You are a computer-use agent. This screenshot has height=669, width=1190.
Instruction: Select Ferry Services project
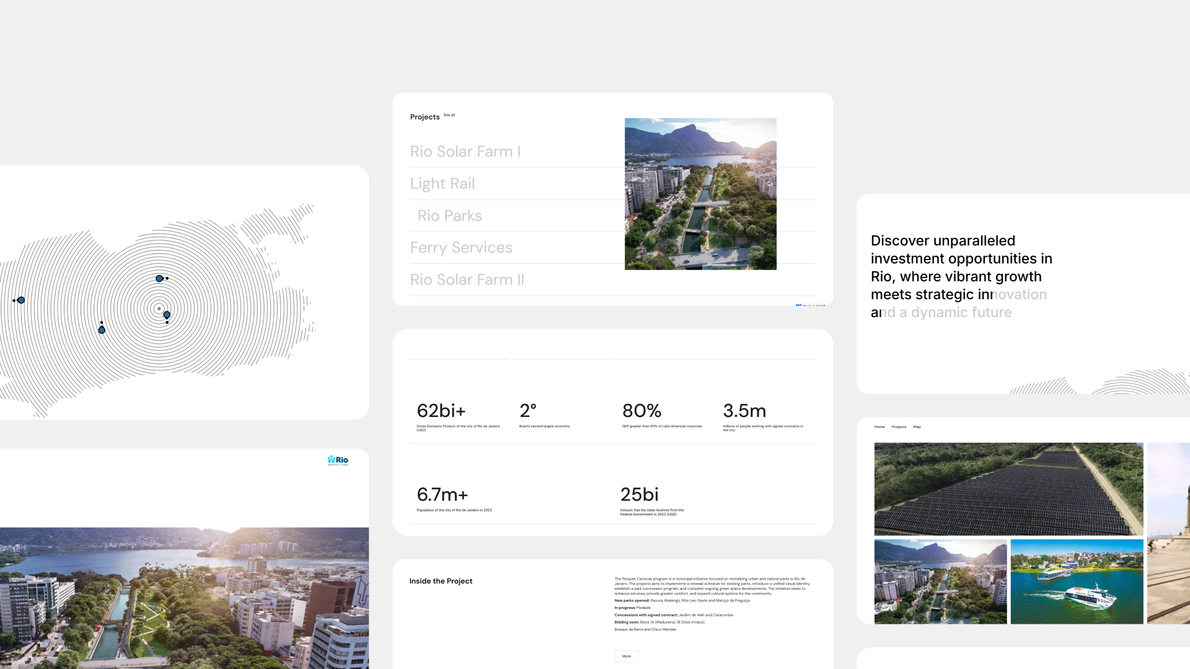tap(461, 248)
